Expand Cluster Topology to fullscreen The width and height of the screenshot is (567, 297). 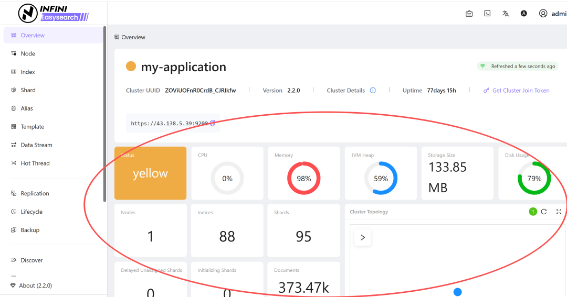[x=559, y=212]
